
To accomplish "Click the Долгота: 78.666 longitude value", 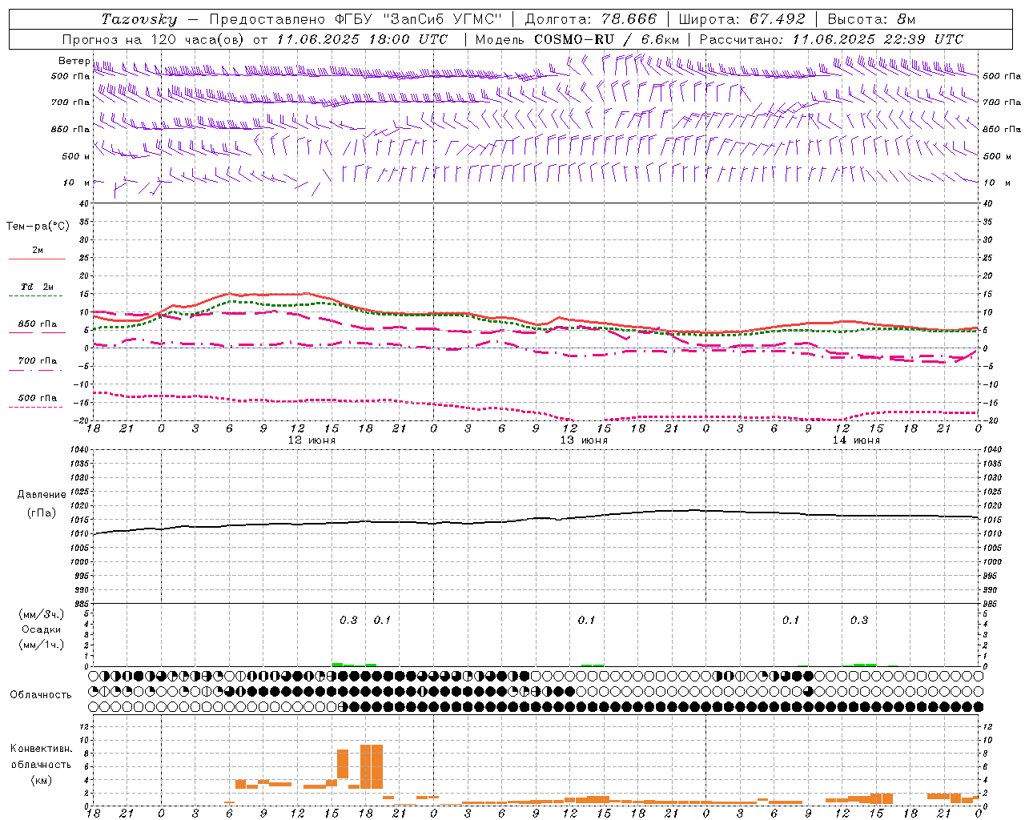I will coord(591,19).
